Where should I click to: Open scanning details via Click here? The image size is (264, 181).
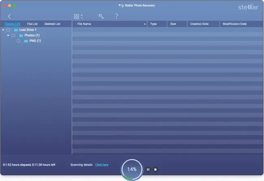[102, 165]
